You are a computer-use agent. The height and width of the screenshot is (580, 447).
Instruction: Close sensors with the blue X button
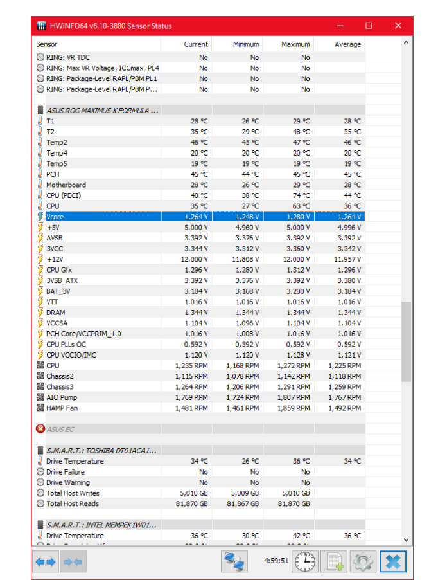(393, 562)
